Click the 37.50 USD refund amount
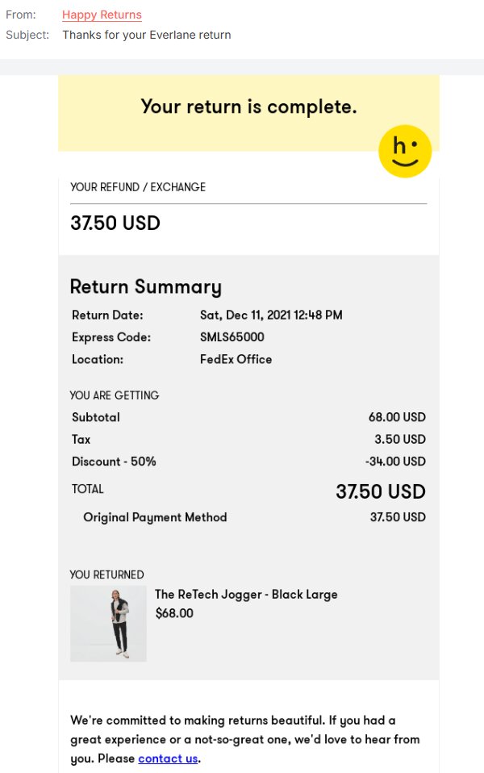484x773 pixels. (115, 224)
